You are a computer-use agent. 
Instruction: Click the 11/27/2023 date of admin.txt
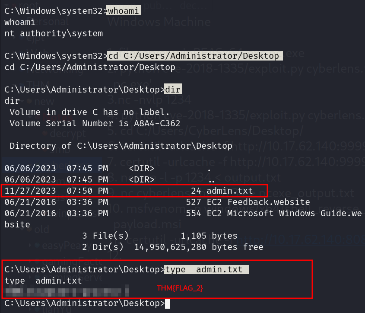coord(30,190)
